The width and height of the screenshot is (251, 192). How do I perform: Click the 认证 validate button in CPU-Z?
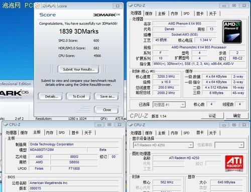(x=212, y=116)
